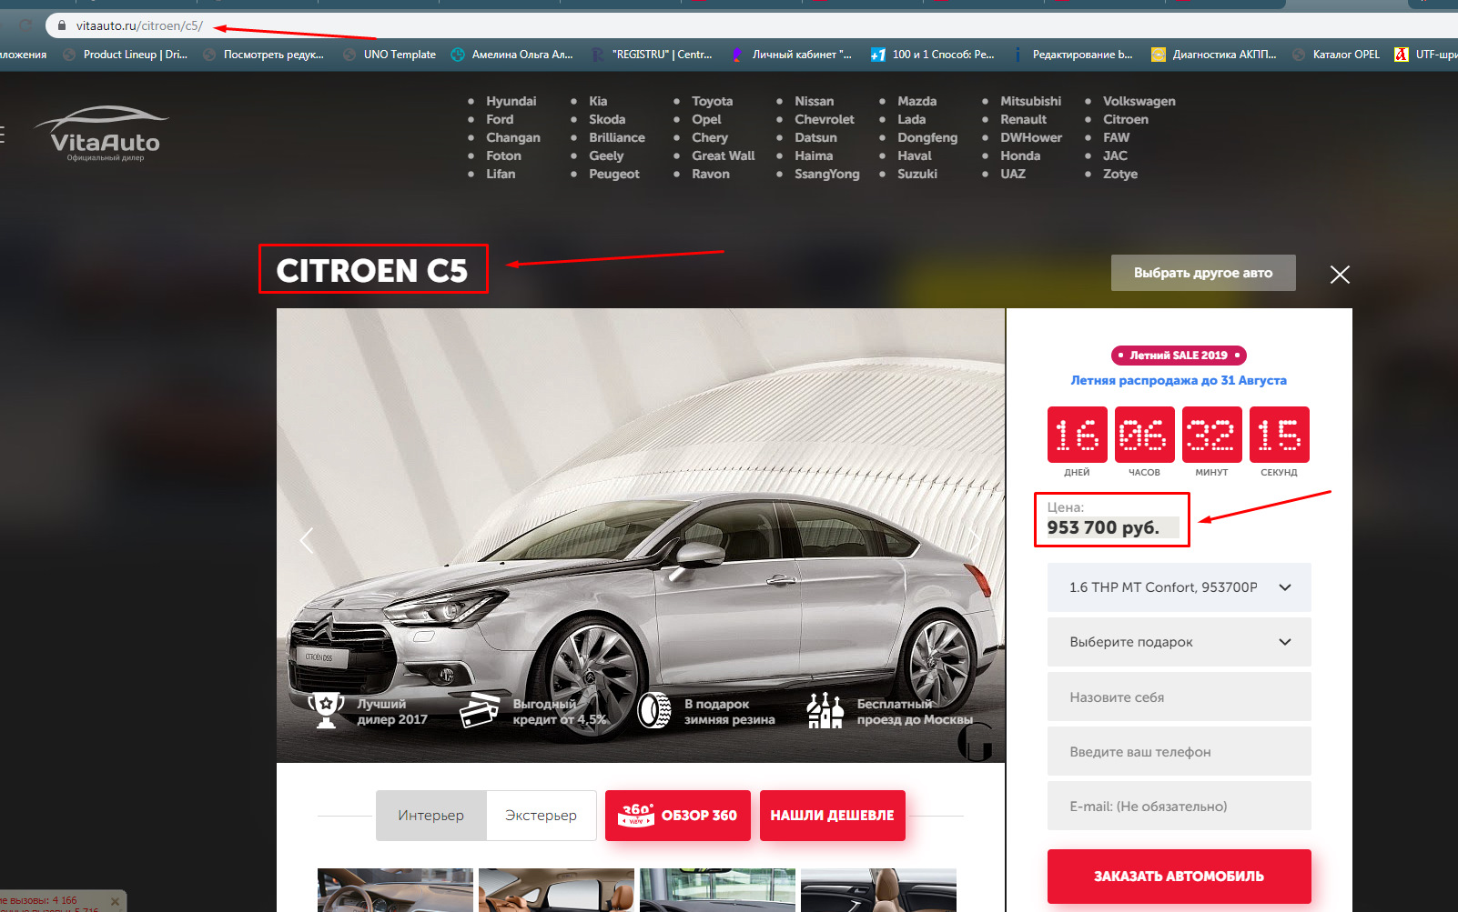Screen dimensions: 1458x912
Task: Click the credit card icon for 4,5% credit
Action: (x=480, y=710)
